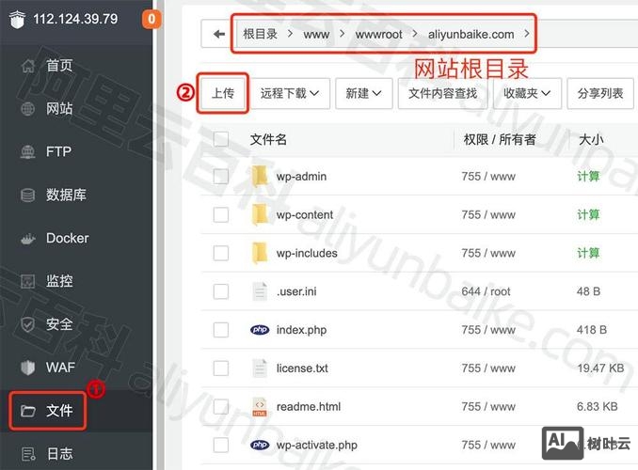Open the WAF shield icon
The height and width of the screenshot is (470, 638).
[x=27, y=368]
